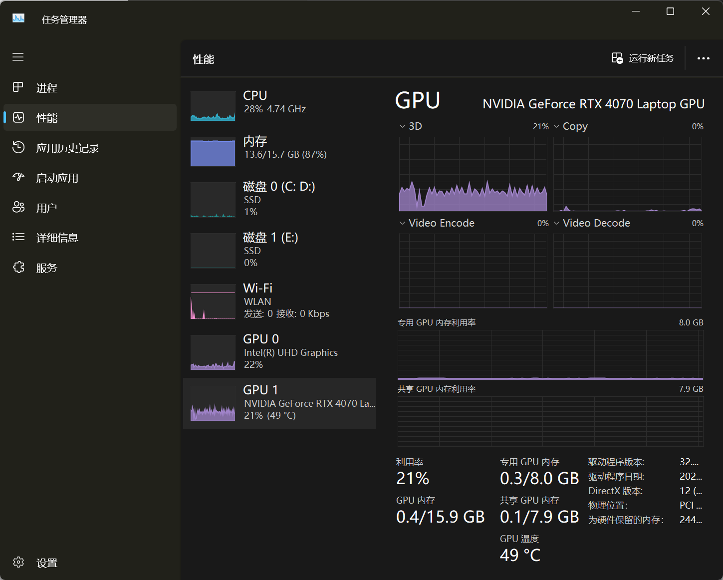
Task: Click the 为硬件保留的内存 label
Action: [626, 520]
